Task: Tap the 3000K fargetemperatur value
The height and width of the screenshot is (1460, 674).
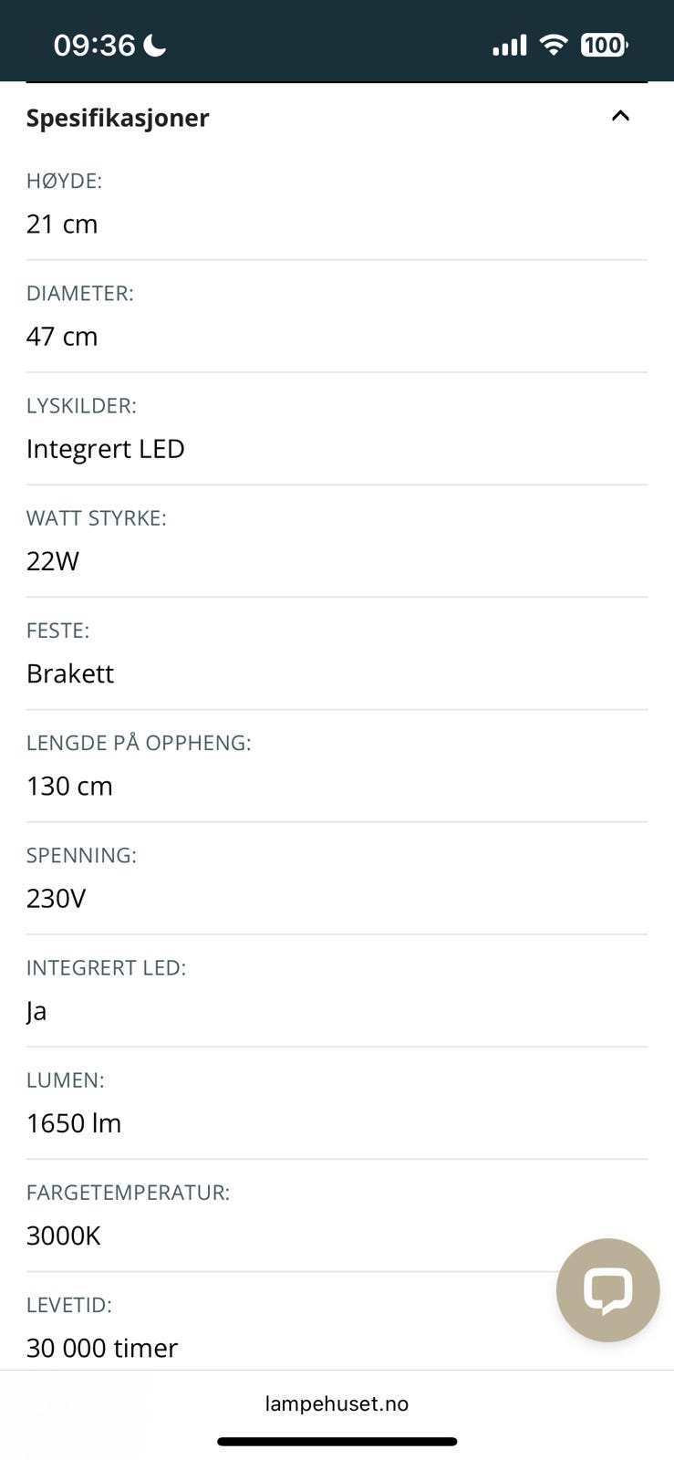Action: pos(64,1236)
